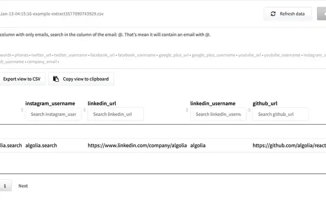Toggle the twitter_url column visibility

41,55
